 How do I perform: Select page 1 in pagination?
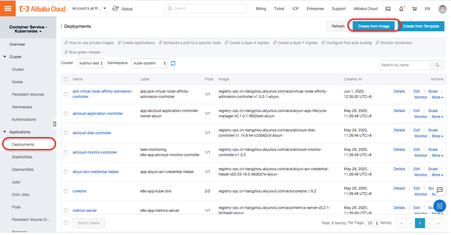pos(420,223)
